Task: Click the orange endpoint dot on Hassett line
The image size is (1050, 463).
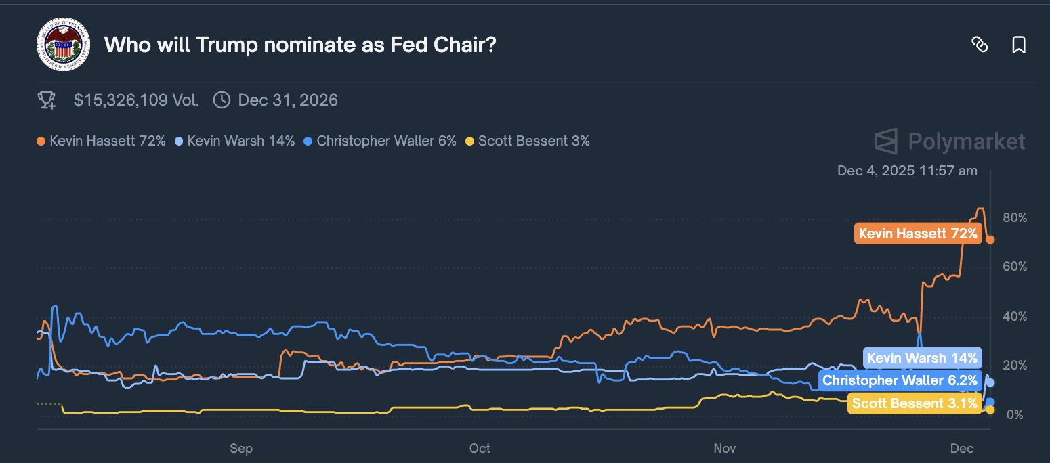Action: [x=990, y=239]
